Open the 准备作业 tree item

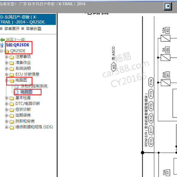pos(23,62)
